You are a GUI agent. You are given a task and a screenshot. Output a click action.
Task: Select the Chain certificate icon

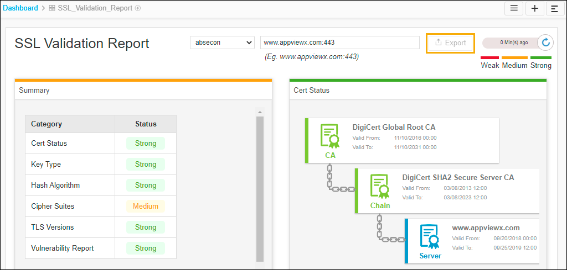point(380,187)
